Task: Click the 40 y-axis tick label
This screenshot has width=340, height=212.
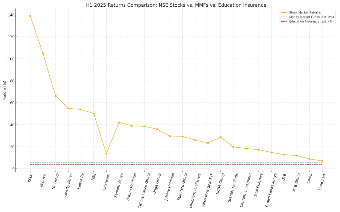Action: pos(12,125)
